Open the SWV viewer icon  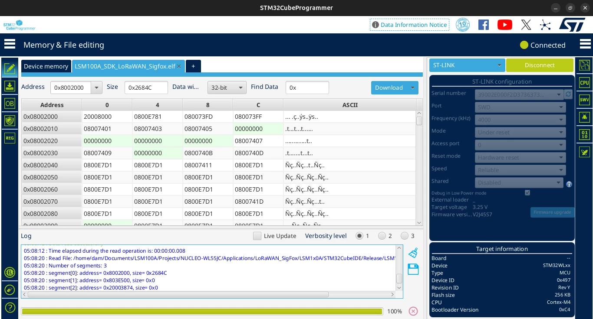(x=584, y=100)
